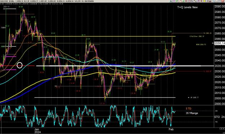Image resolution: width=225 pixels, height=134 pixels.
Task: Click the purple grid toolbar icon
Action: point(174,1)
